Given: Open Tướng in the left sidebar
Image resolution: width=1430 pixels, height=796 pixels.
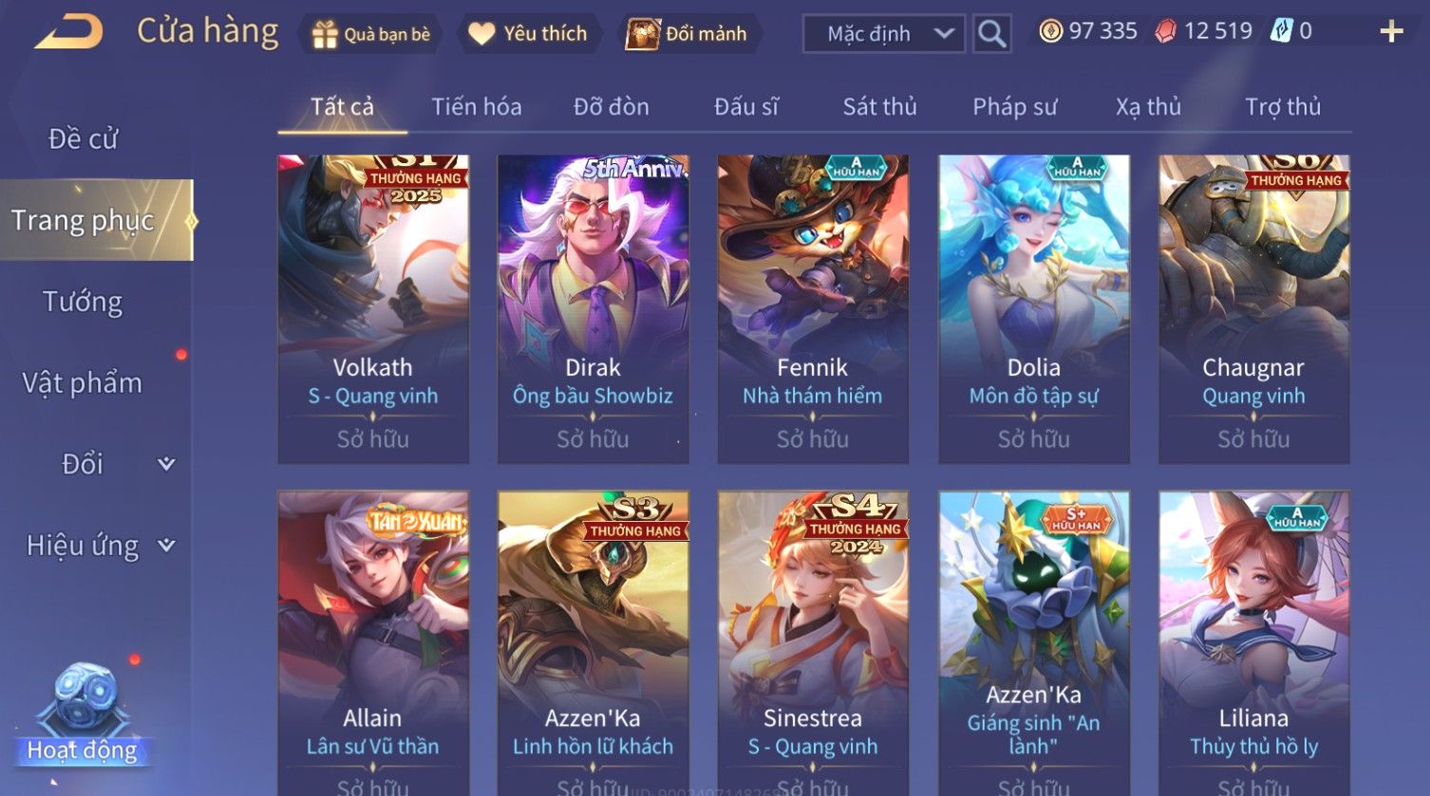Looking at the screenshot, I should pos(83,302).
